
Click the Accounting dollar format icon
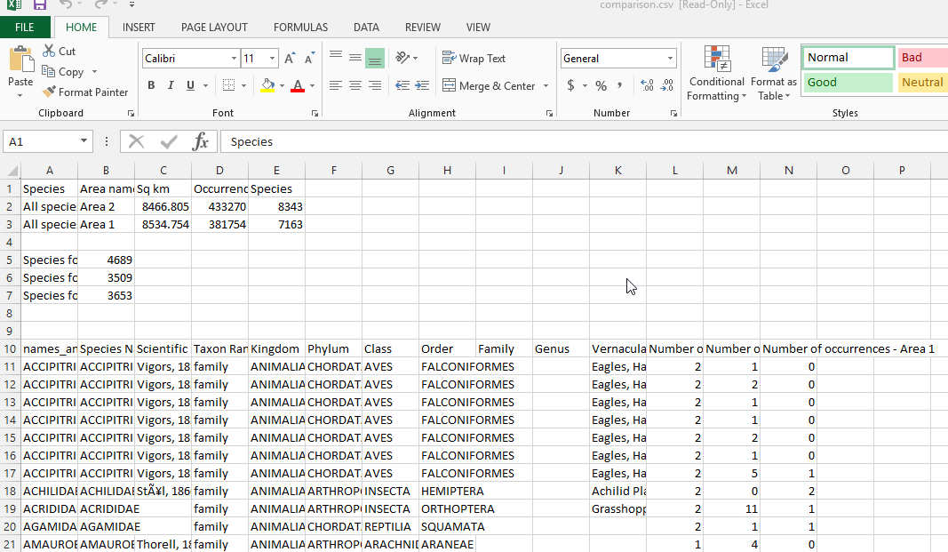pos(570,85)
